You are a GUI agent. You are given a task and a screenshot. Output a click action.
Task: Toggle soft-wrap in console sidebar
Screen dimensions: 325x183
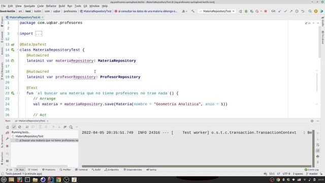[318, 145]
